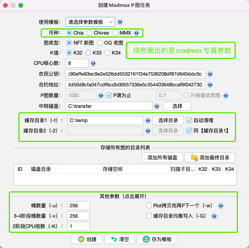Click help icon beside 合约地址 field
Screen dimensions: 249x248
tap(210, 84)
